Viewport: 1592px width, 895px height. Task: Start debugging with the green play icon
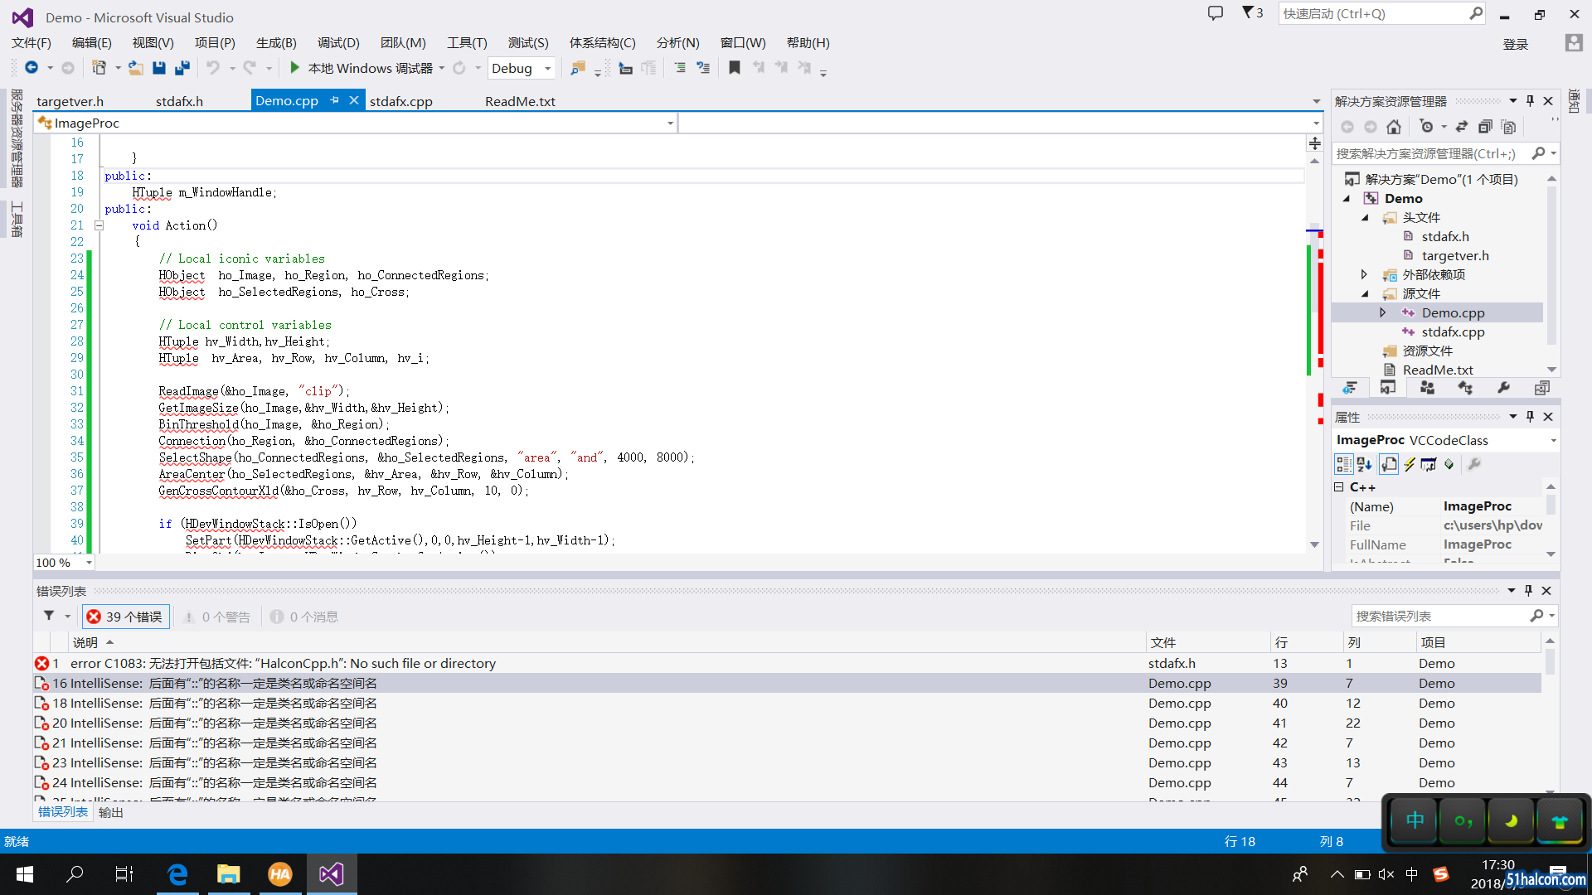294,68
